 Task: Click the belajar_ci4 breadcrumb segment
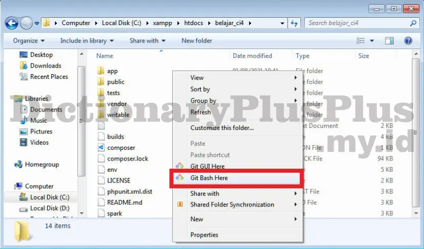coord(229,23)
